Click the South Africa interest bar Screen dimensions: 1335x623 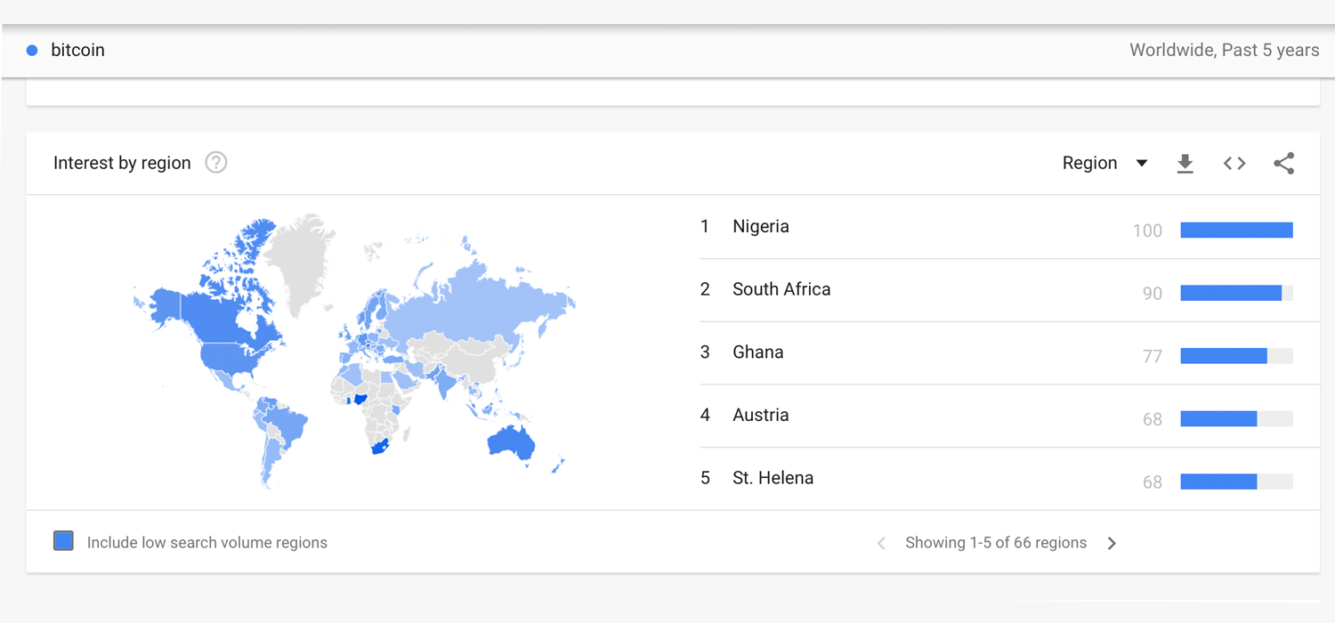1231,294
